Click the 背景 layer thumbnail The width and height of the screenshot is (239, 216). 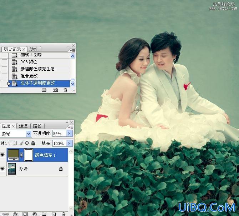(12, 169)
